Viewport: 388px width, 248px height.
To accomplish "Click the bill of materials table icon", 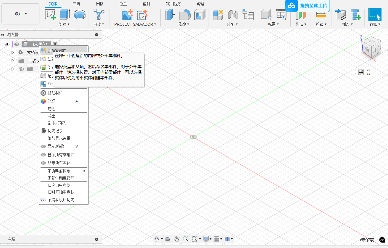I will click(x=248, y=14).
